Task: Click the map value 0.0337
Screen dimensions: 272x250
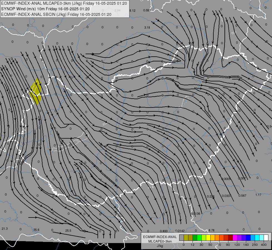Action: (226, 196)
